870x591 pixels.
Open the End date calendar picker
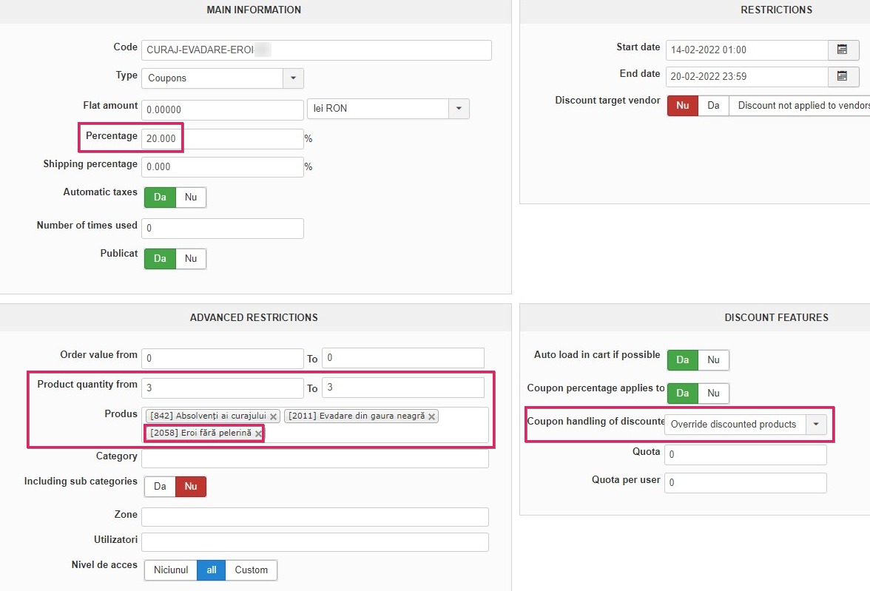[x=843, y=76]
